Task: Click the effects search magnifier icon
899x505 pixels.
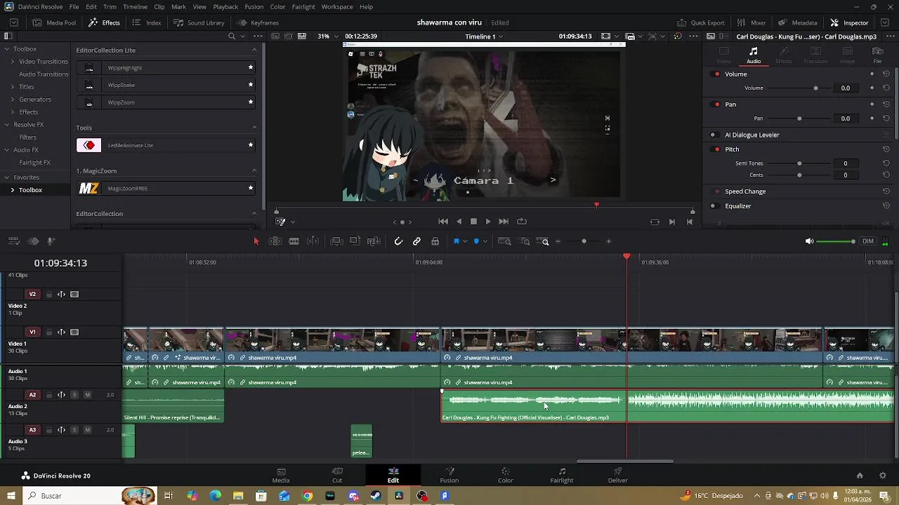Action: click(x=232, y=36)
